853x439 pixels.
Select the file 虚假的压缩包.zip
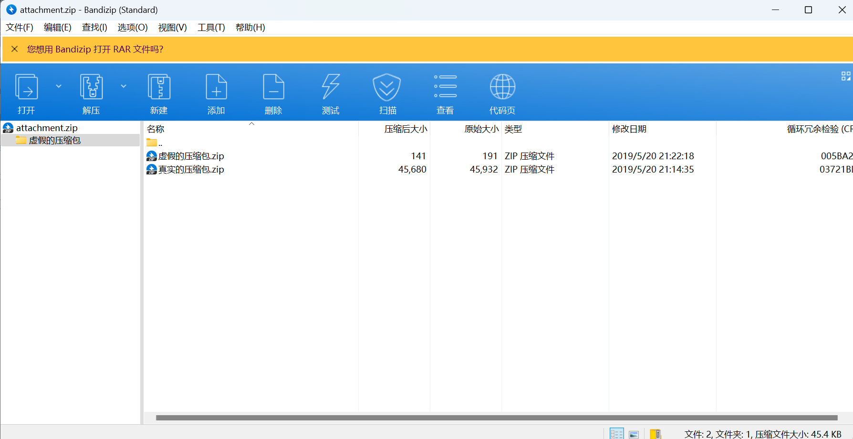(191, 156)
